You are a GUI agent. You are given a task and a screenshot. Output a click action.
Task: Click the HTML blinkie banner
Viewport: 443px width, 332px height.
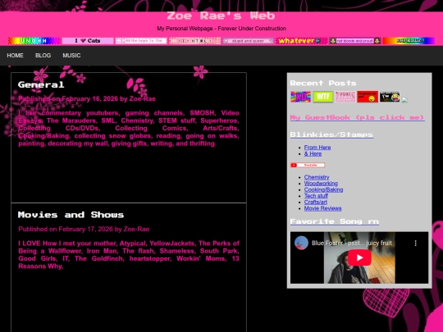(194, 41)
